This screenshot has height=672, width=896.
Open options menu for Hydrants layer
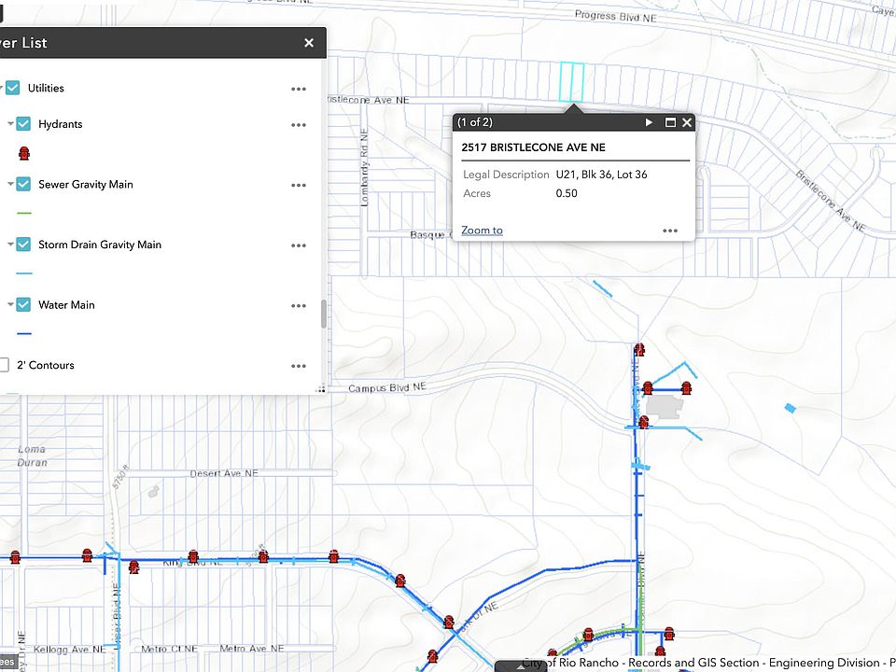pyautogui.click(x=299, y=125)
